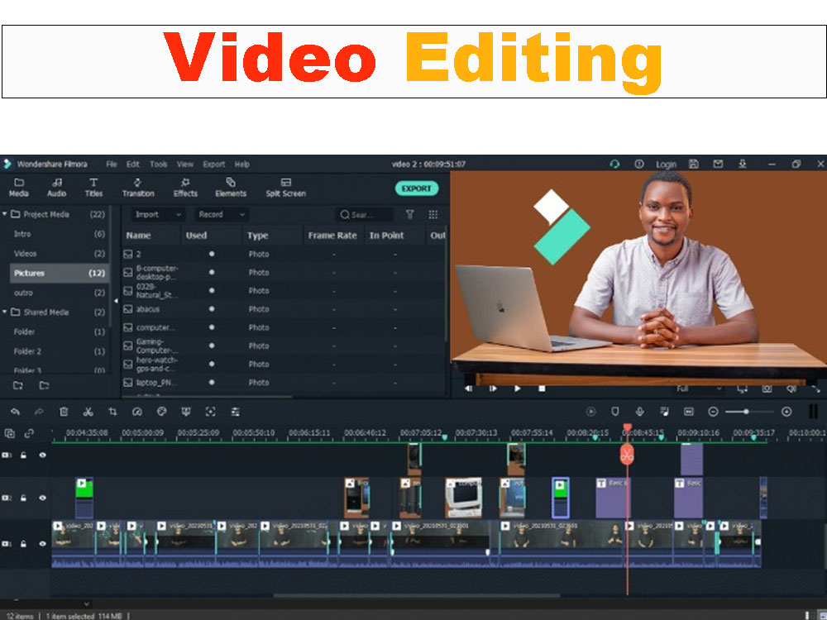Click the redo icon
The height and width of the screenshot is (620, 827).
coord(39,412)
